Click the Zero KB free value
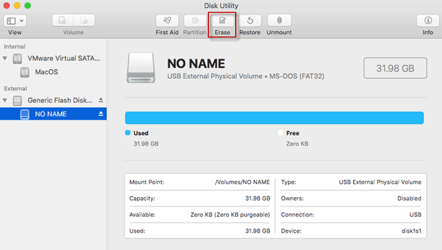Viewport: 442px width, 250px height. [x=297, y=144]
